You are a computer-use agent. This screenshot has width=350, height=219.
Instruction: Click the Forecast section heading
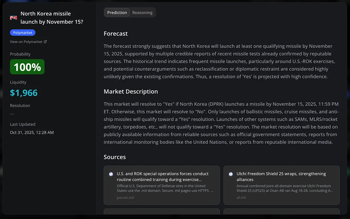[x=116, y=34]
